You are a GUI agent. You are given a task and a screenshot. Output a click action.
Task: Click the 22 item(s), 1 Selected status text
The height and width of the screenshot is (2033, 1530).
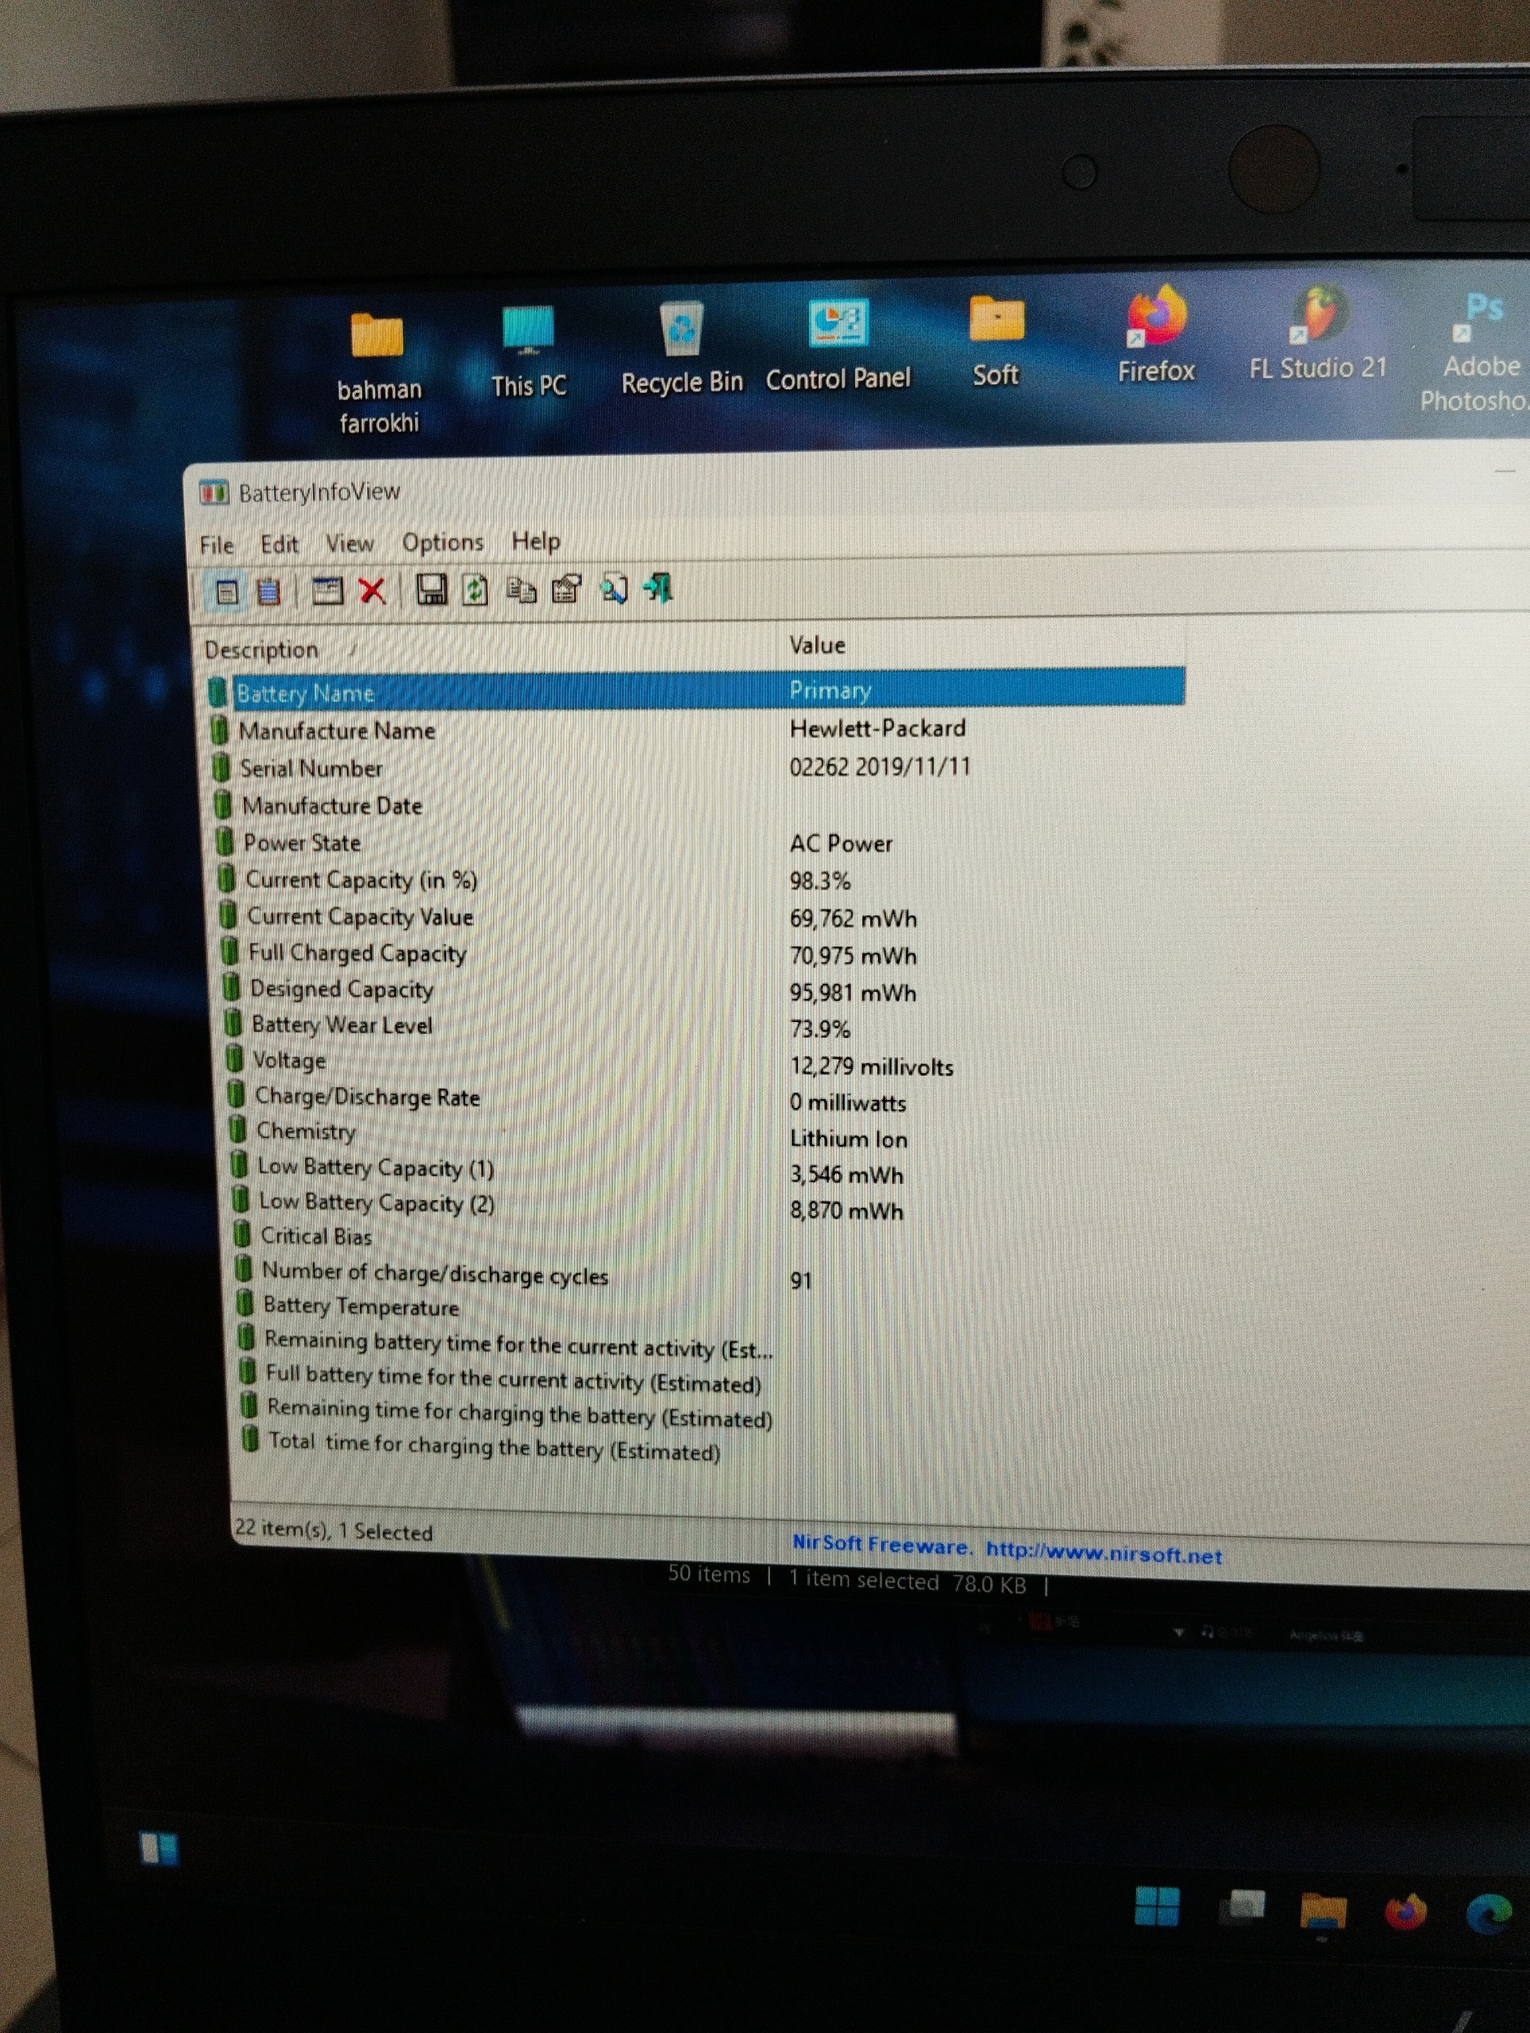333,1530
